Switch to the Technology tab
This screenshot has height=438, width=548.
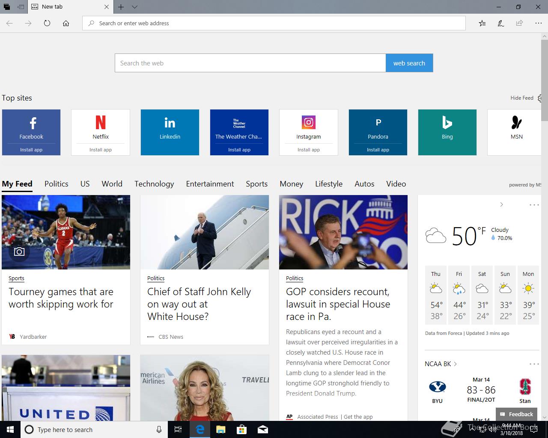pyautogui.click(x=154, y=184)
